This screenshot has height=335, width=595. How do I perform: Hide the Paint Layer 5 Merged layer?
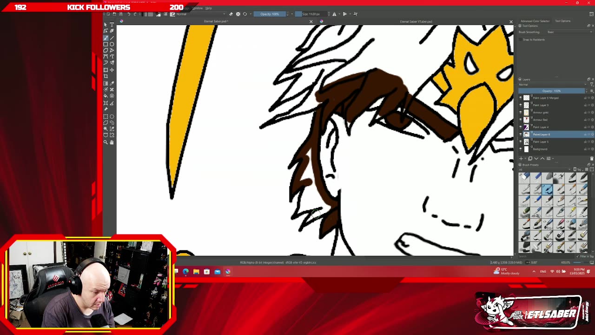coord(521,98)
